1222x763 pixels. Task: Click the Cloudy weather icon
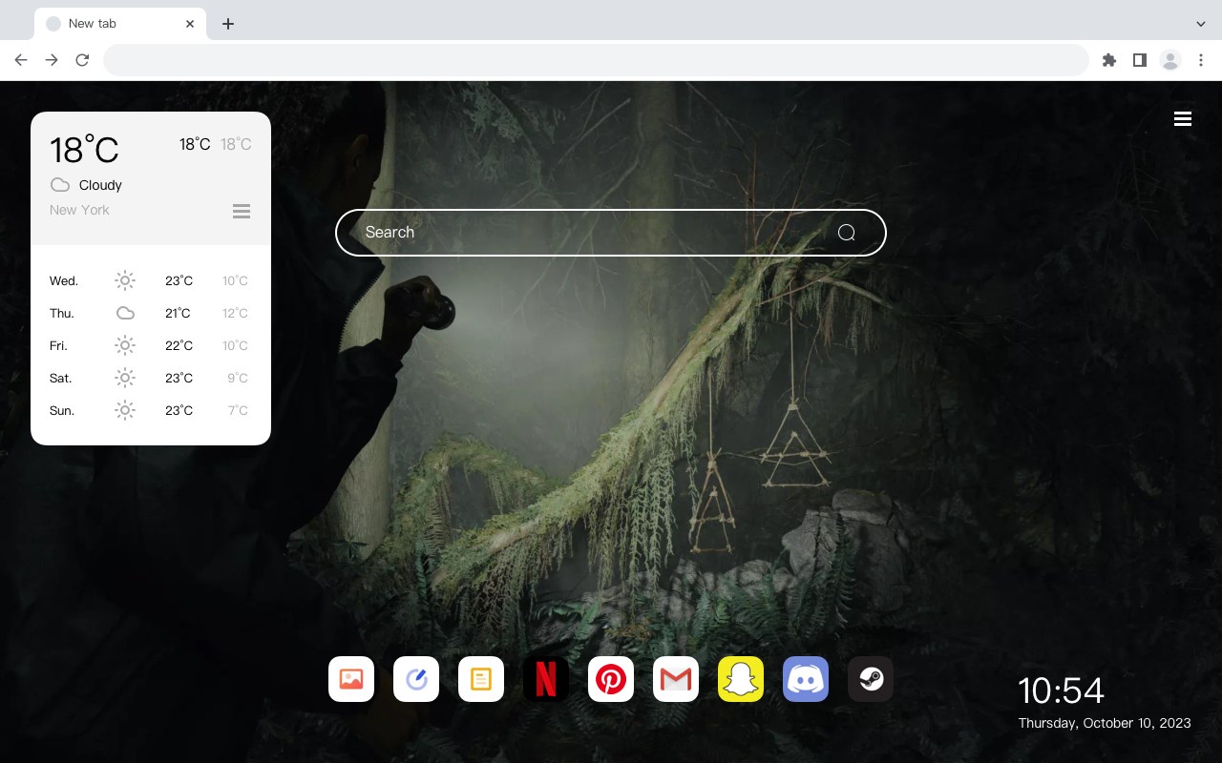tap(60, 185)
